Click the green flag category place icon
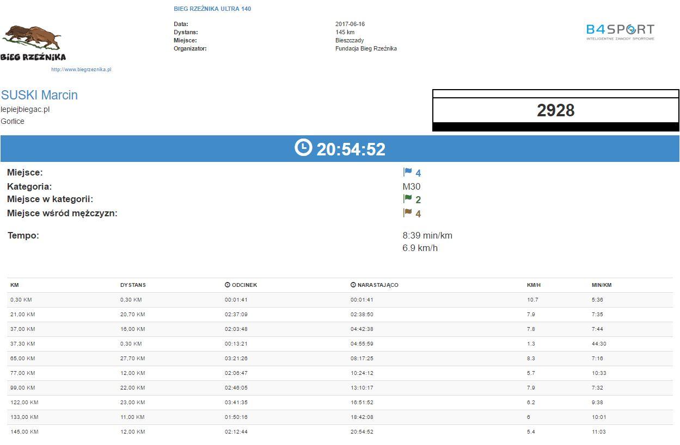The width and height of the screenshot is (680, 445). click(407, 199)
